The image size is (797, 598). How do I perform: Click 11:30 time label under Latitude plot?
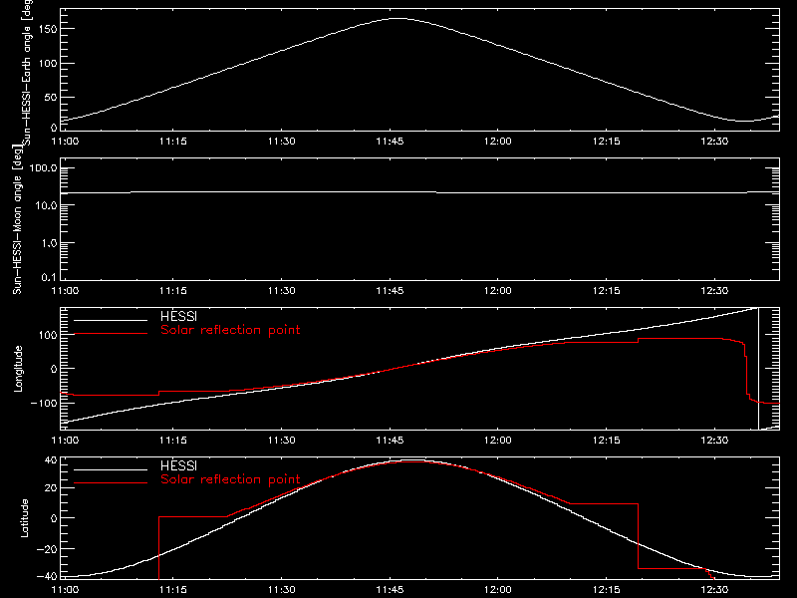pos(282,589)
